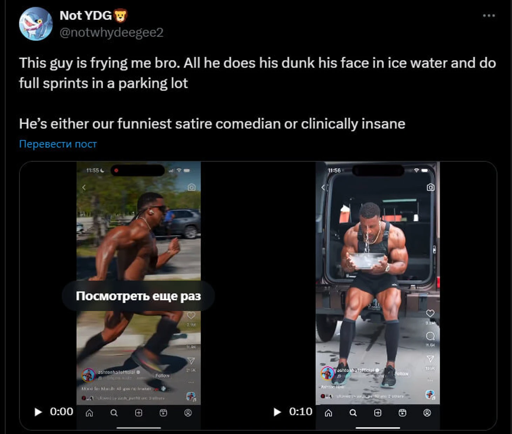Click the Посмотреть еще раз replay button

(x=138, y=296)
